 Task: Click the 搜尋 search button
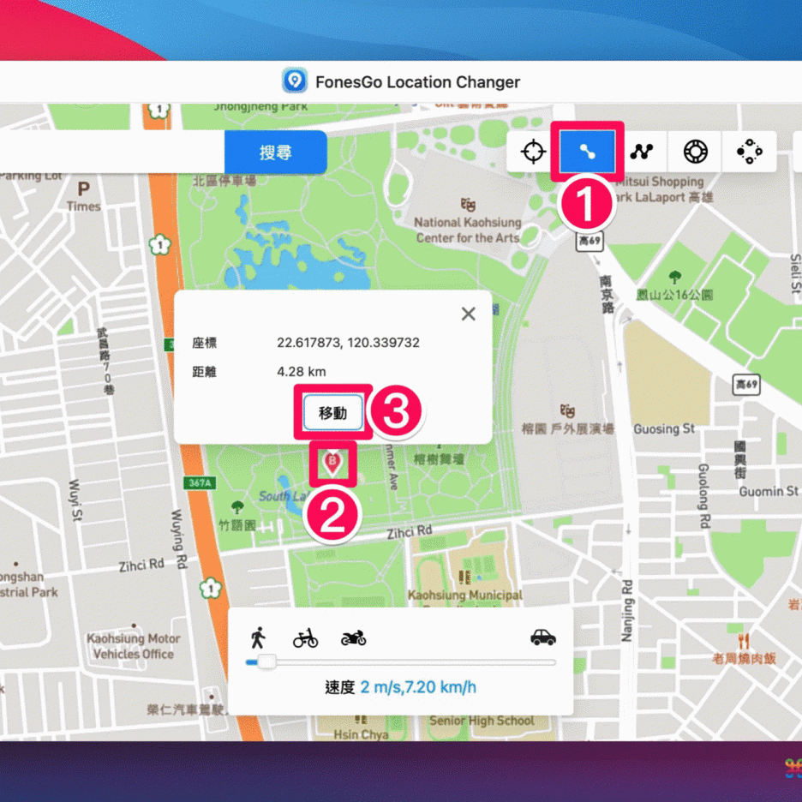[275, 153]
